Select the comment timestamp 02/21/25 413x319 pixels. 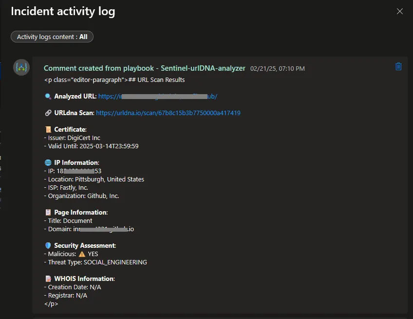tap(277, 68)
